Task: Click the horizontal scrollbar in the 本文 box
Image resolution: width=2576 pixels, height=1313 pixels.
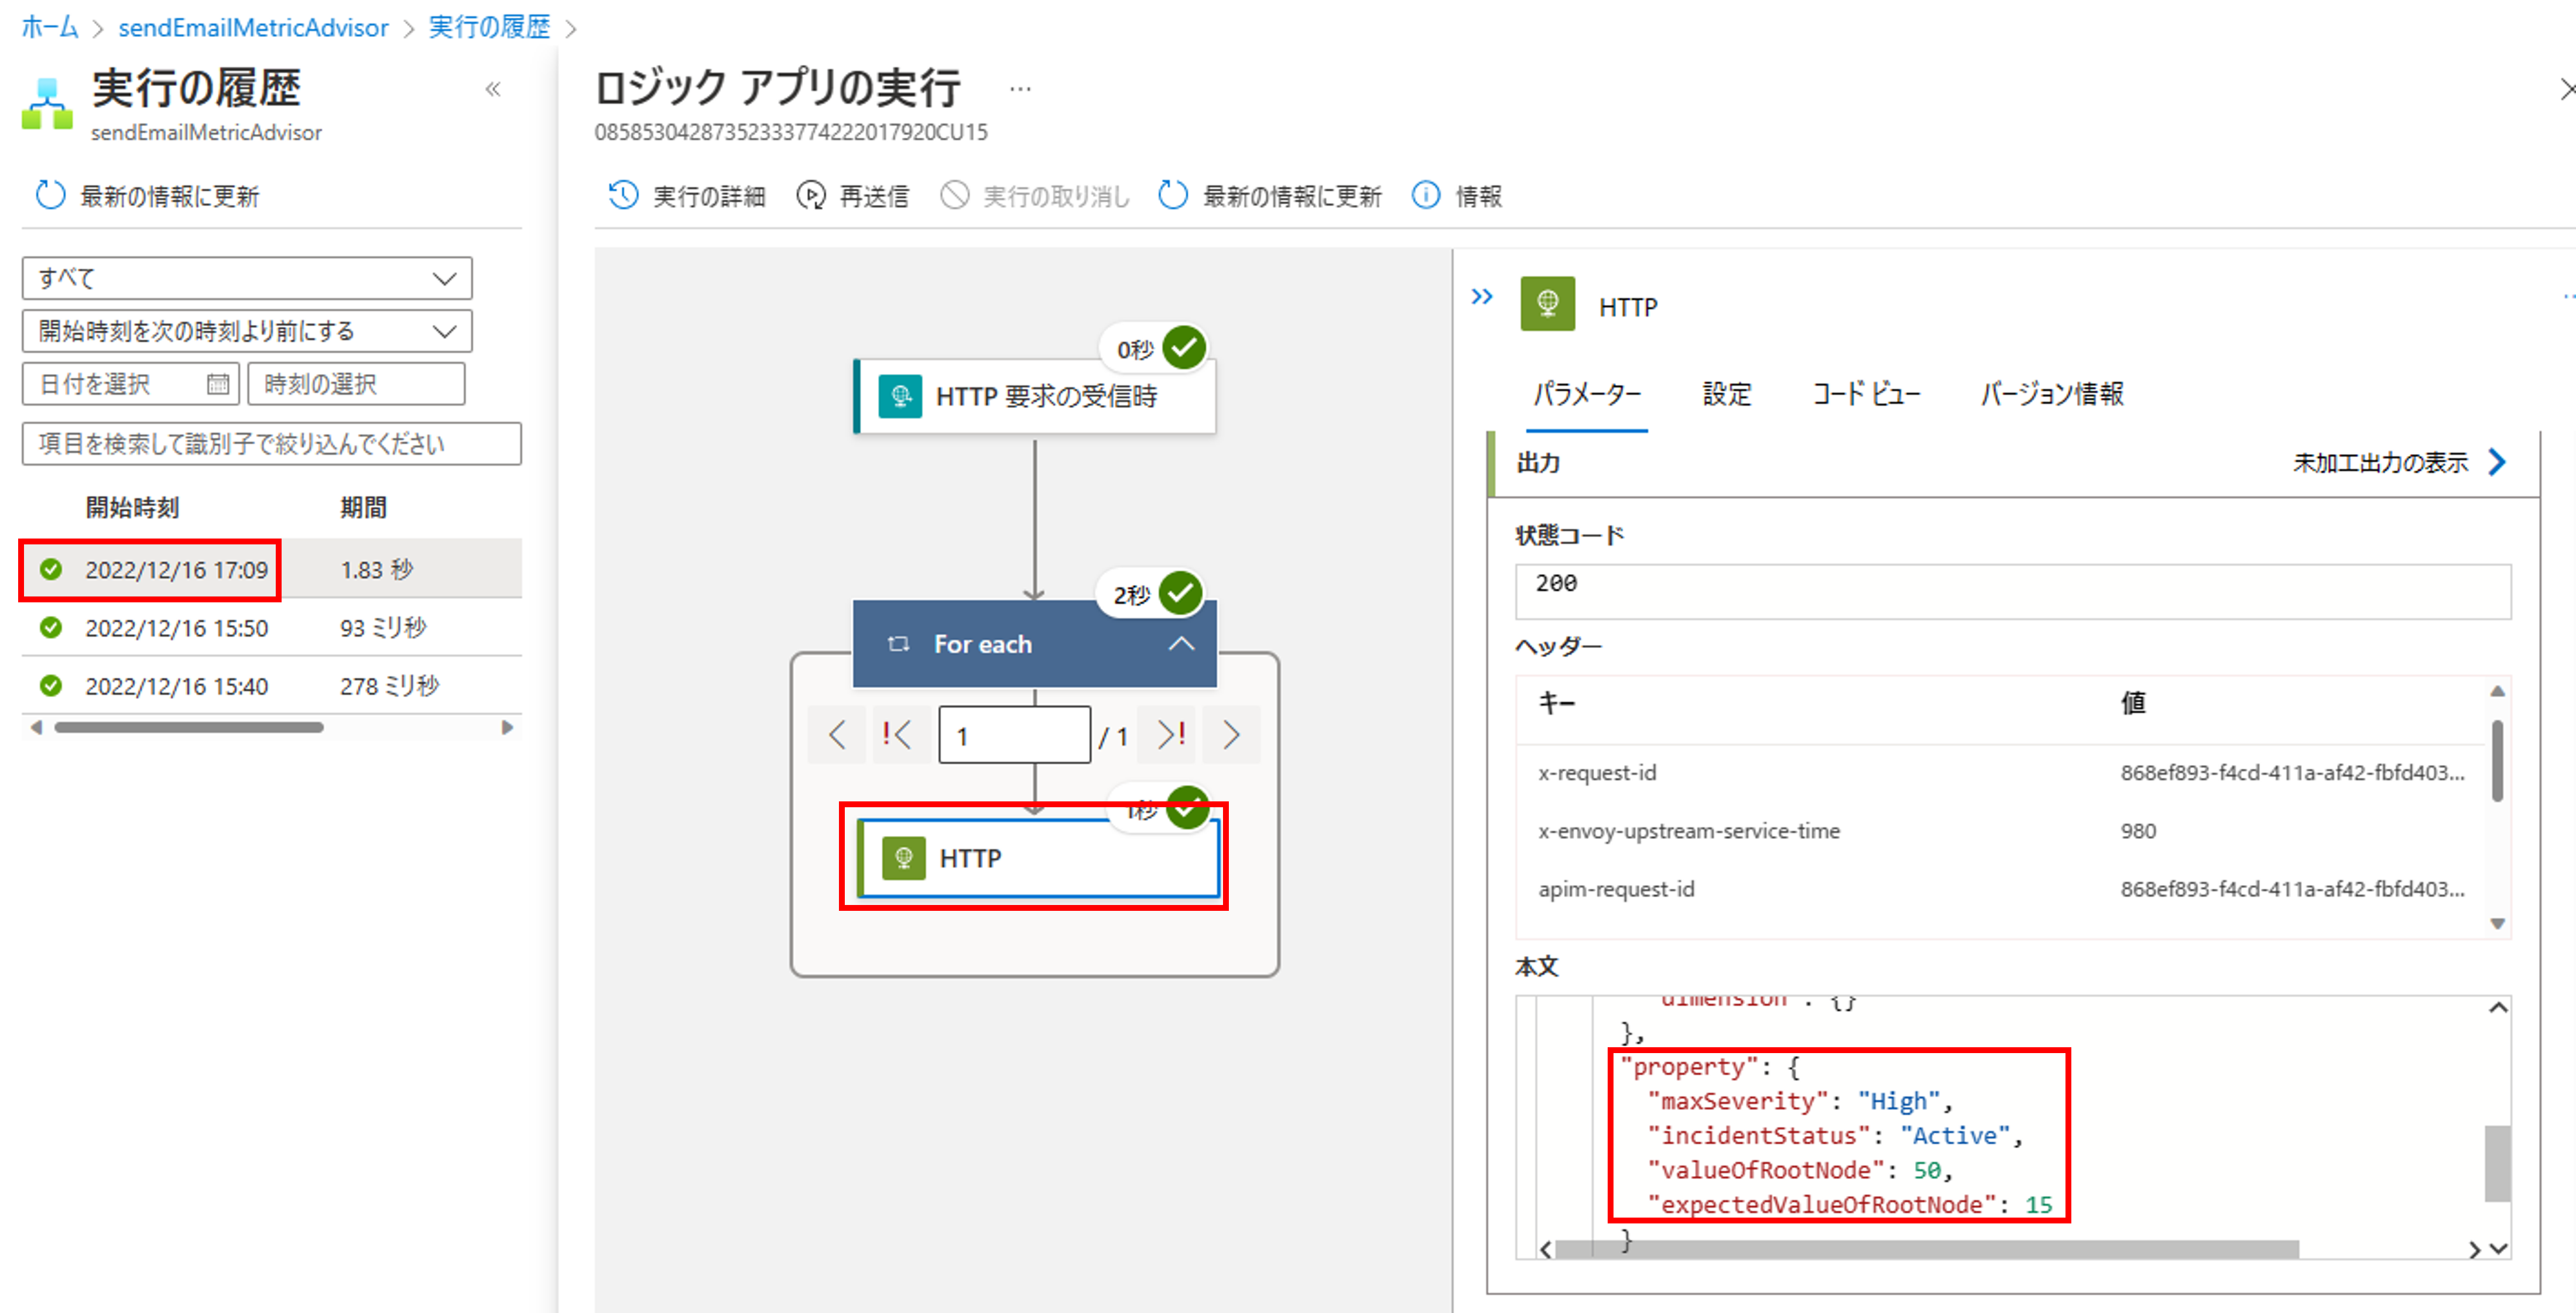Action: pyautogui.click(x=1926, y=1249)
